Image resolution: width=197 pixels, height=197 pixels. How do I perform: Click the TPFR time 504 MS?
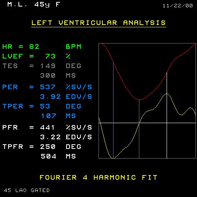click(58, 156)
